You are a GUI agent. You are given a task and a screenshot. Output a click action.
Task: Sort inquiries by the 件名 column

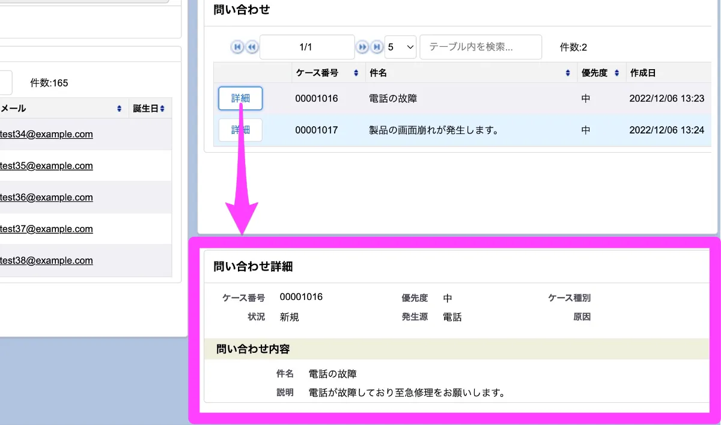coord(567,72)
